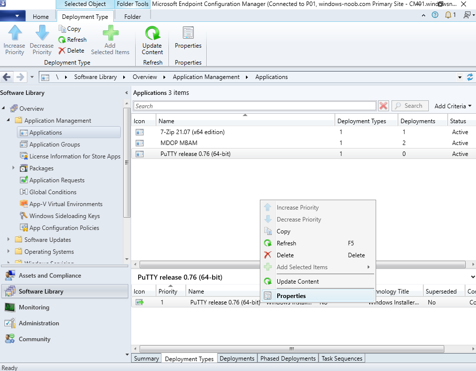The image size is (476, 371).
Task: Switch to the Summary tab
Action: pos(147,359)
